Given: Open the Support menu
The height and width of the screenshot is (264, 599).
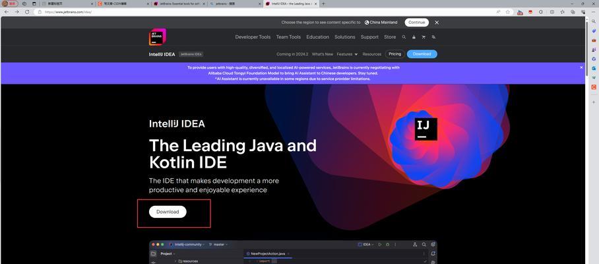Looking at the screenshot, I should click(370, 37).
